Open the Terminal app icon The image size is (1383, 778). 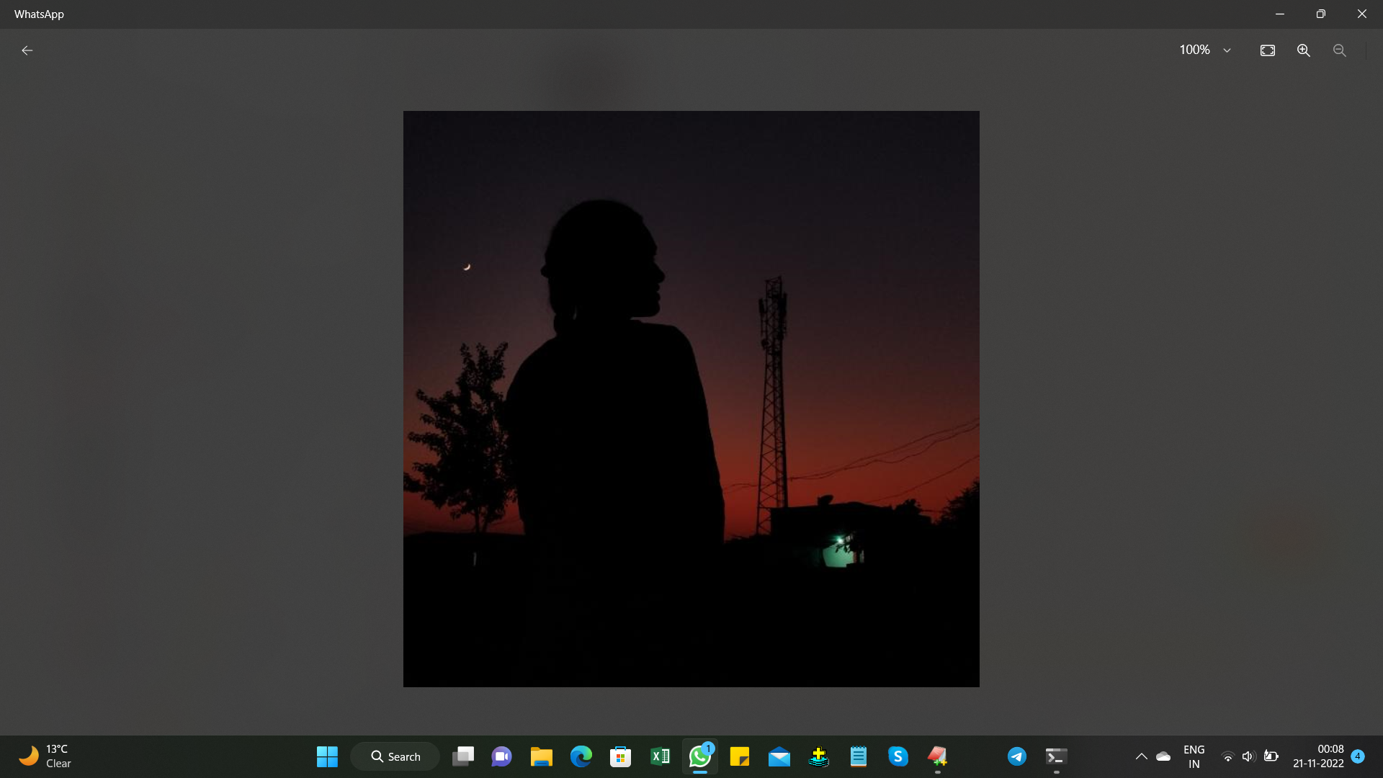(1057, 756)
